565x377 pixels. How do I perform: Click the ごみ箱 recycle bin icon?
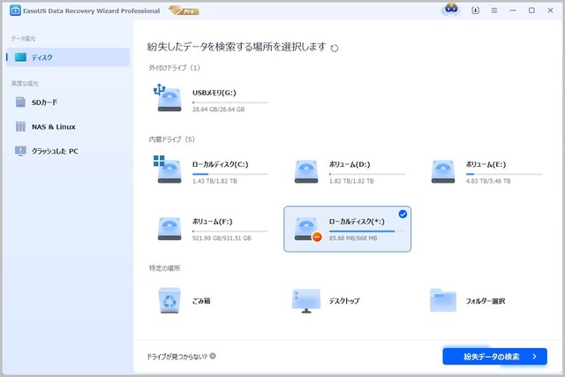click(x=169, y=300)
